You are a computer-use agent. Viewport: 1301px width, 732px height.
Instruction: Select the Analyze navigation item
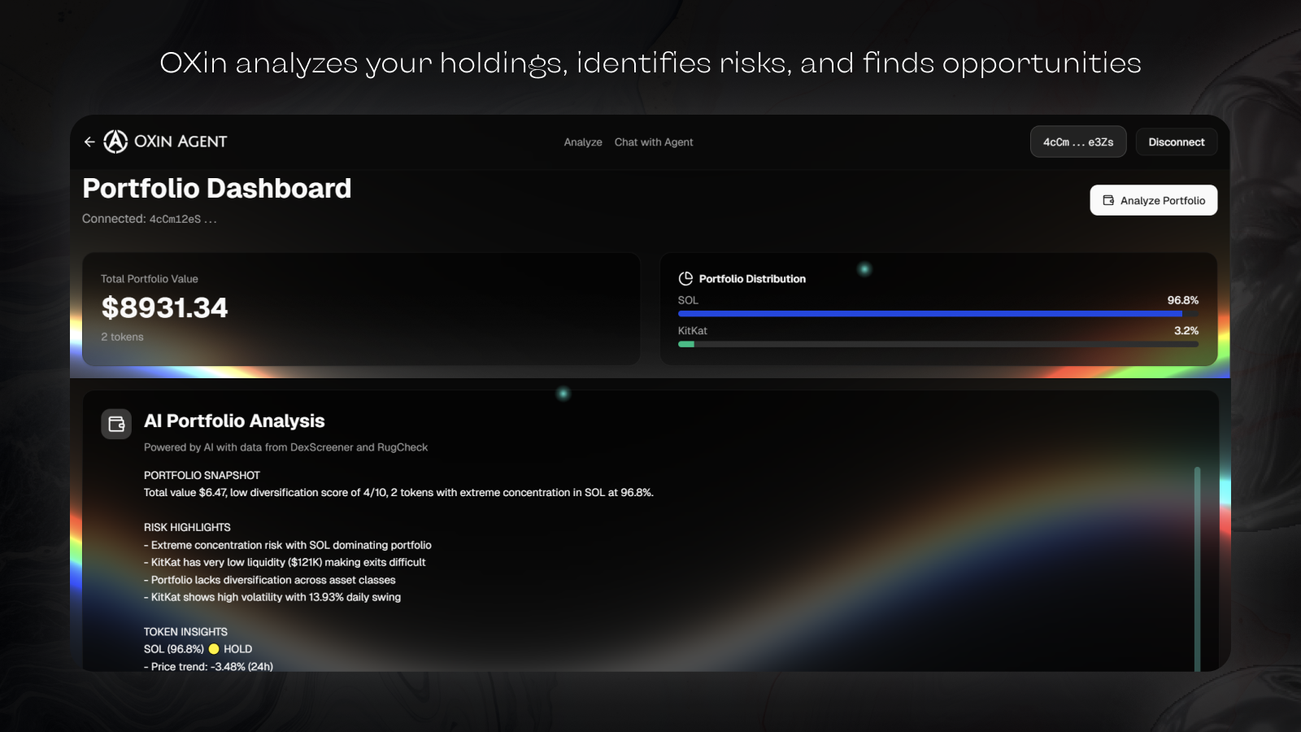coord(582,142)
